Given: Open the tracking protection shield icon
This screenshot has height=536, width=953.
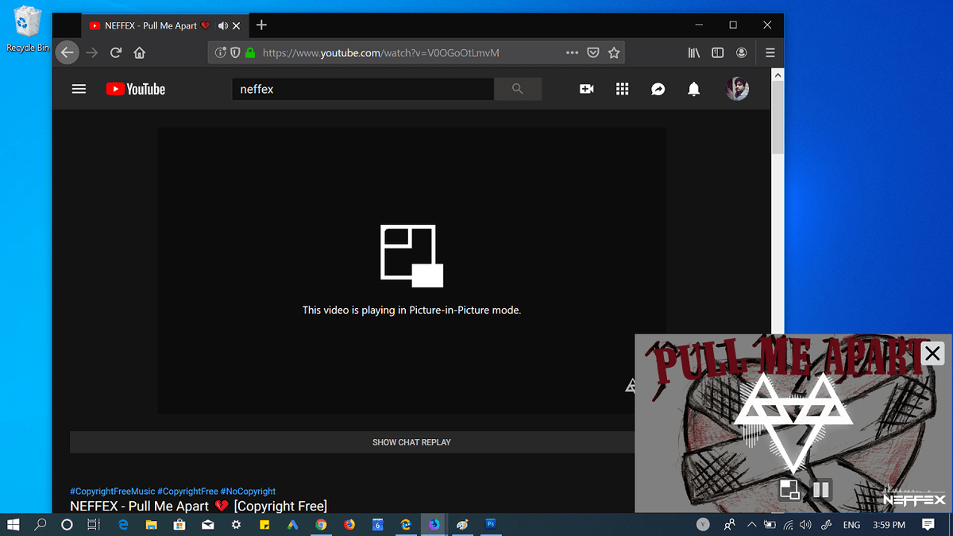Looking at the screenshot, I should pos(234,52).
